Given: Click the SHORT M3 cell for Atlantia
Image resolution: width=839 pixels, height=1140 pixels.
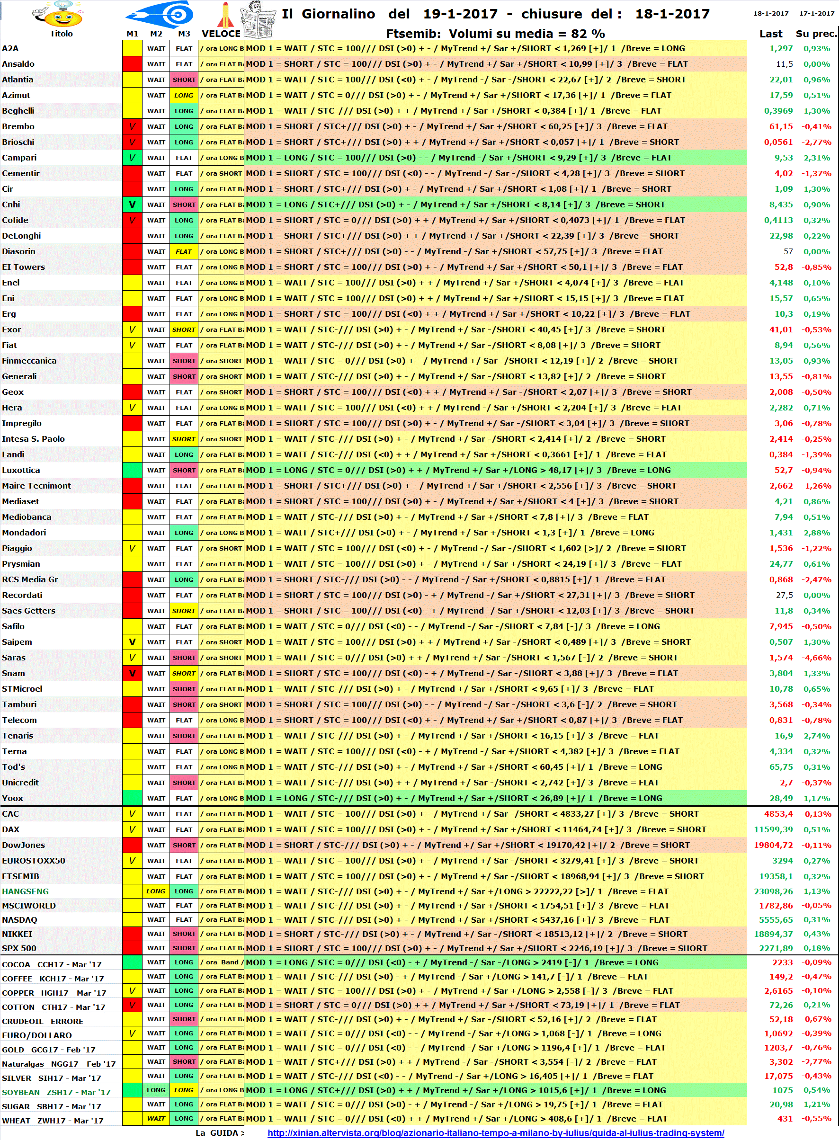Looking at the screenshot, I should [x=184, y=80].
